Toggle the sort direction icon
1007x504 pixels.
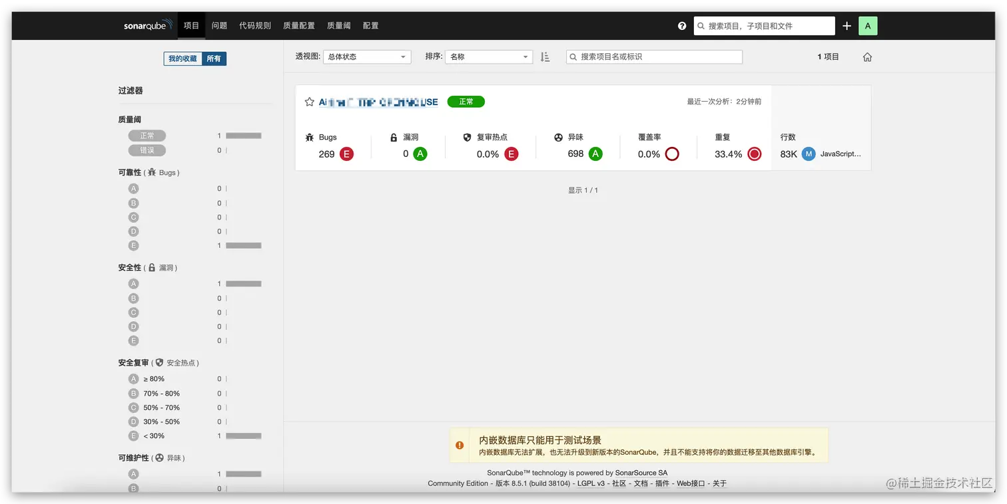coord(545,57)
